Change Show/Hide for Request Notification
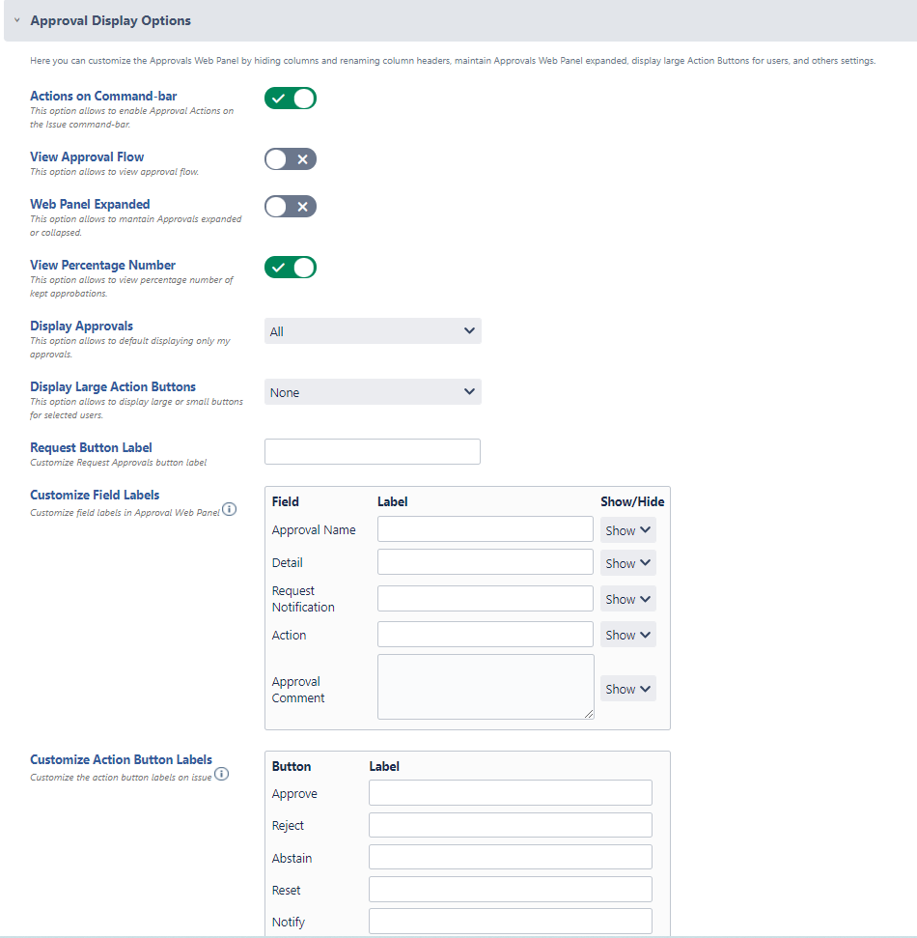 click(x=628, y=599)
